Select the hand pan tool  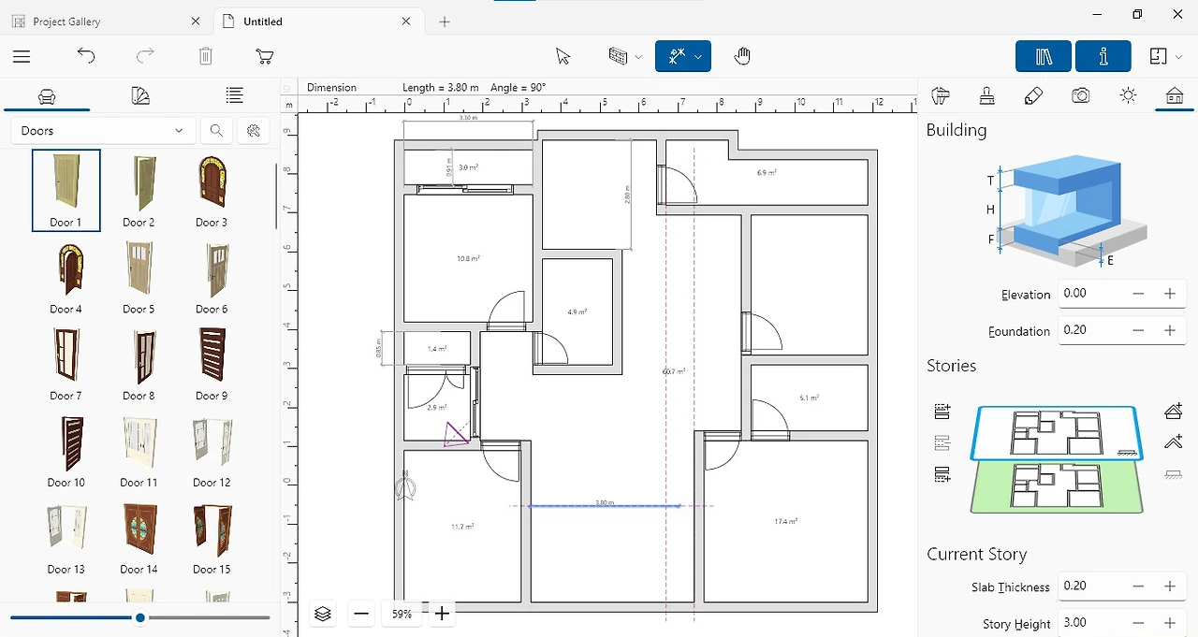[x=742, y=56]
